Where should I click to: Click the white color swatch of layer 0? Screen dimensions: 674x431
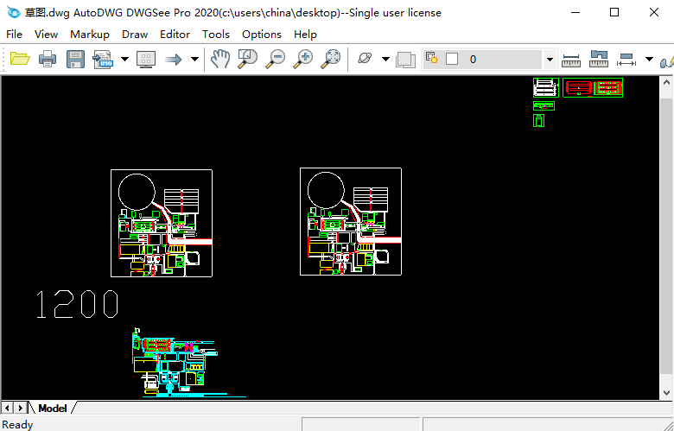(452, 60)
